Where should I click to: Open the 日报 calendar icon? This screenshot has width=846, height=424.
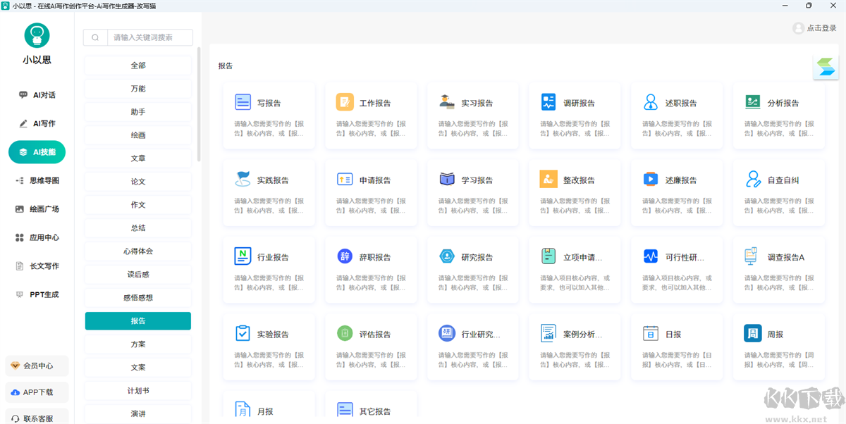coord(651,333)
